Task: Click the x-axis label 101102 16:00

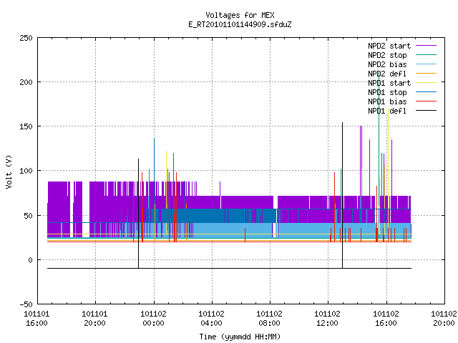Action: pos(386,319)
